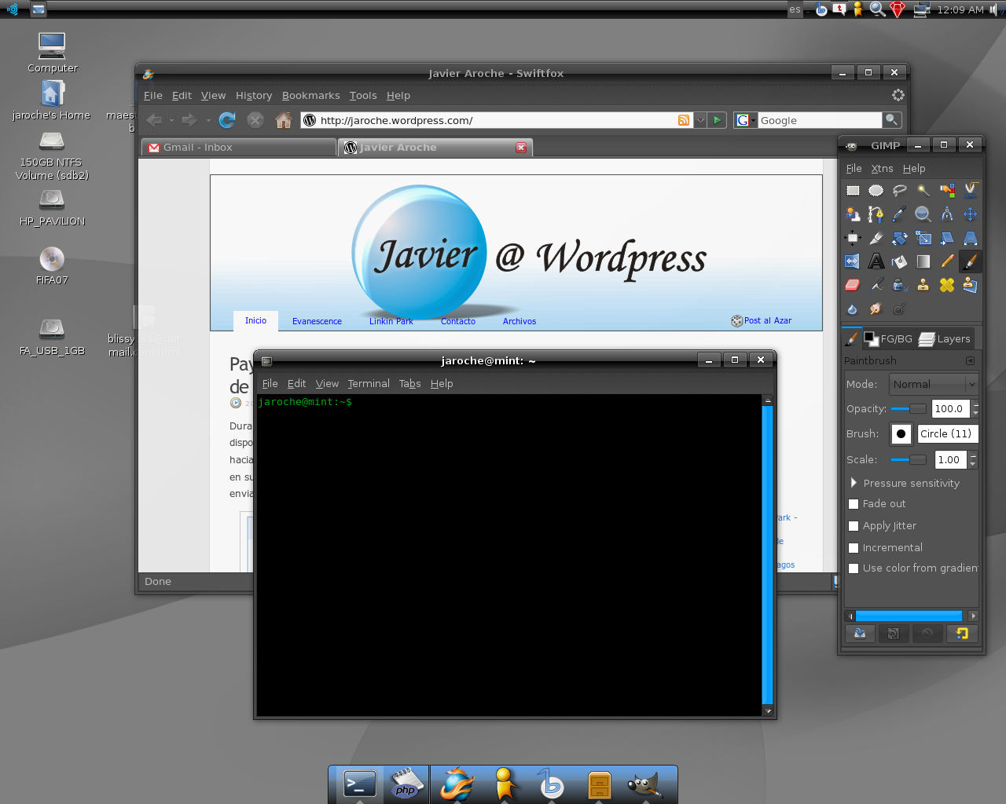
Task: Select the Eraser tool
Action: pos(853,285)
